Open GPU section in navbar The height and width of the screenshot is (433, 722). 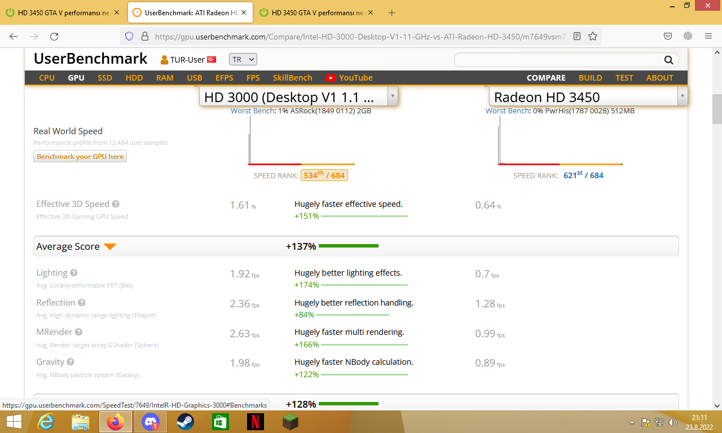[76, 78]
